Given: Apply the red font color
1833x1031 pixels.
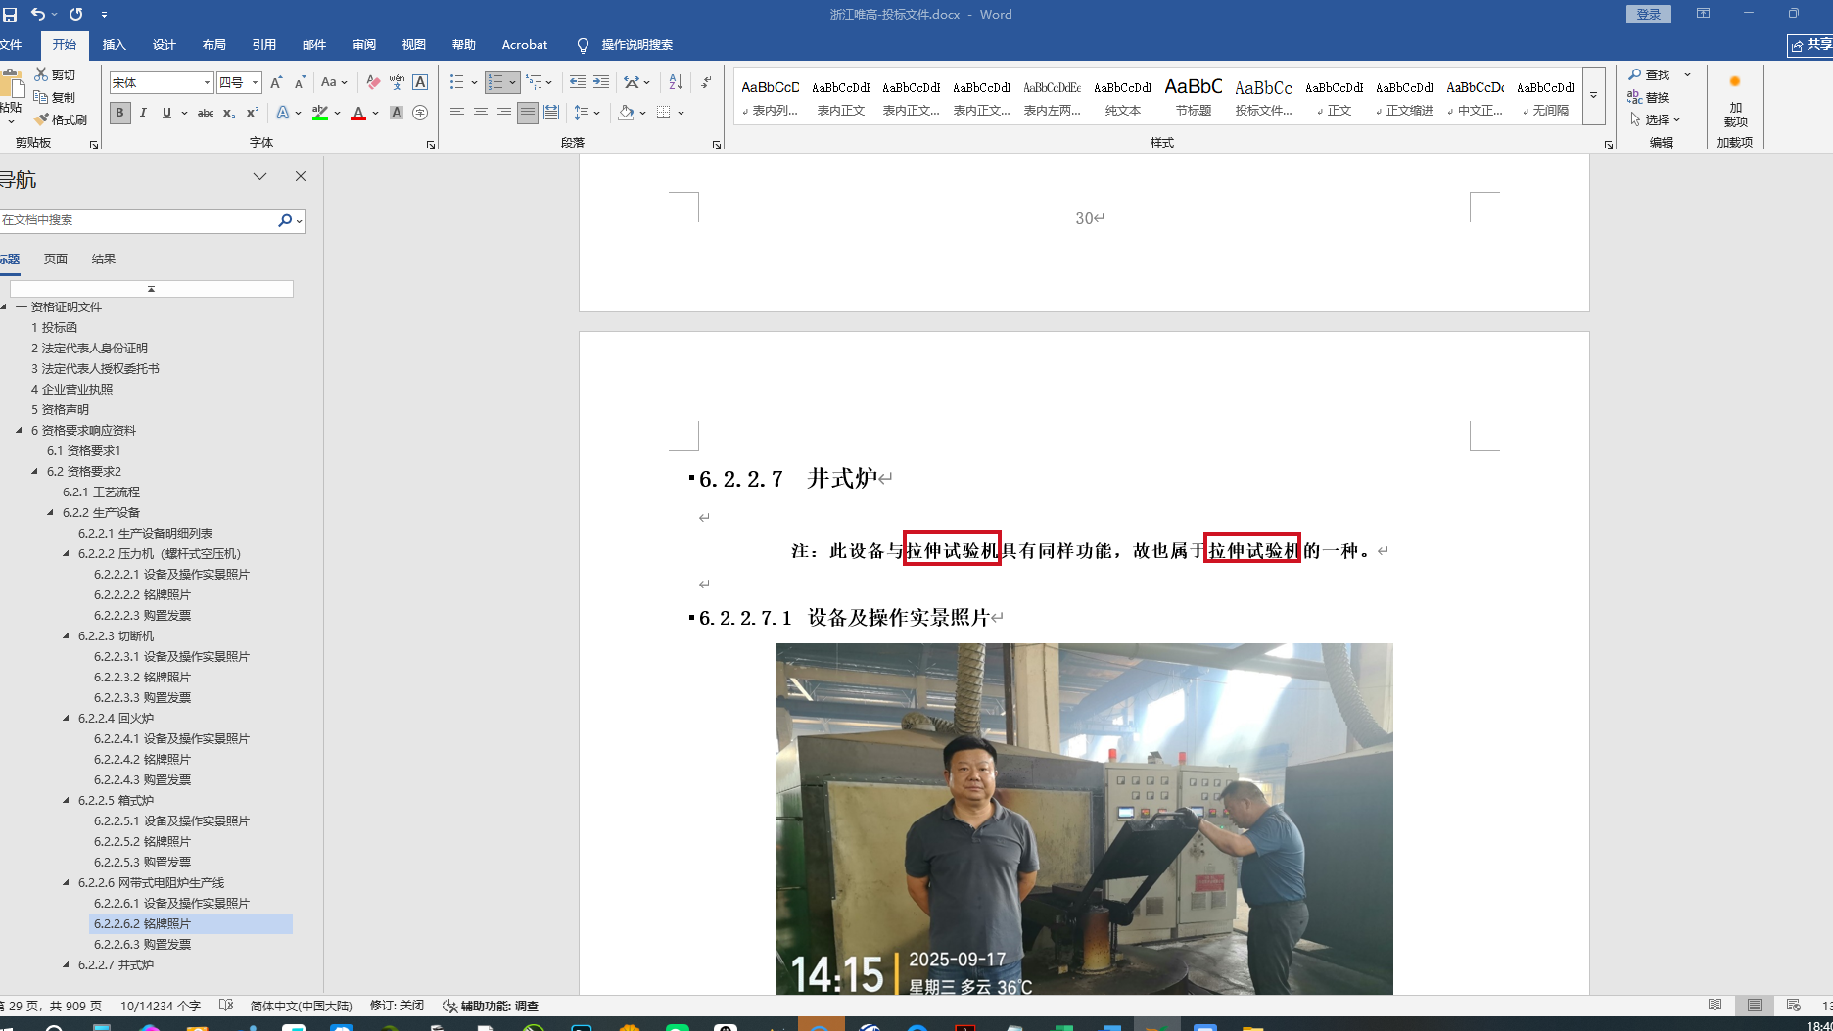Looking at the screenshot, I should click(x=358, y=113).
